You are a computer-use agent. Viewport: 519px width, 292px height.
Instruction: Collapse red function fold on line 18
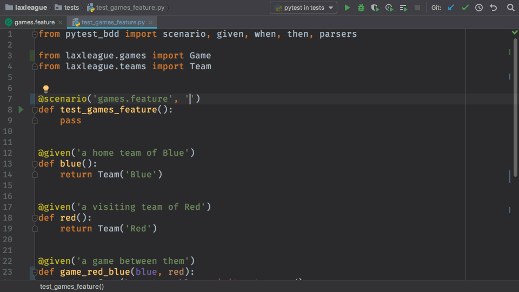coord(35,218)
